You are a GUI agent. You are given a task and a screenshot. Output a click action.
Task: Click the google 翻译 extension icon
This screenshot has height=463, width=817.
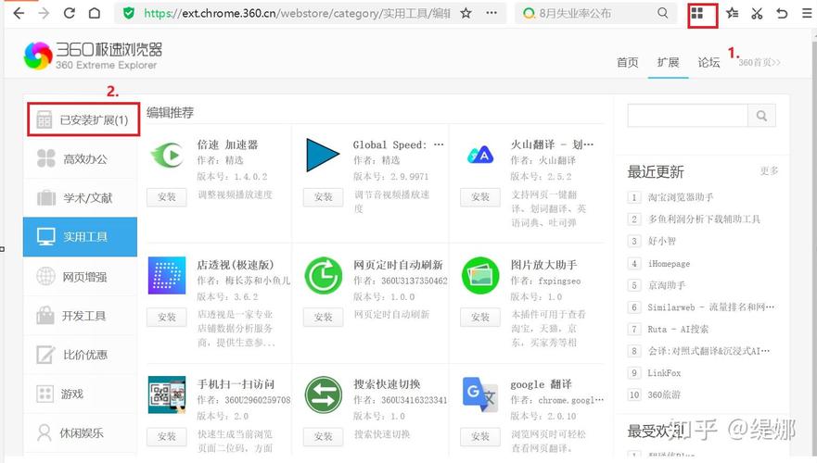point(479,394)
